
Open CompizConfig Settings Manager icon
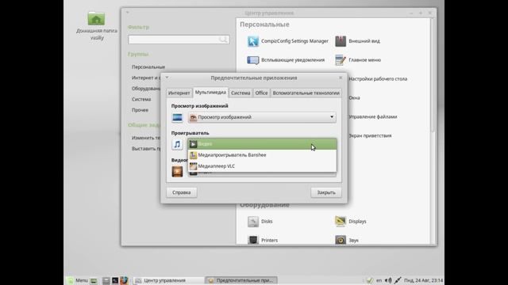(x=253, y=41)
